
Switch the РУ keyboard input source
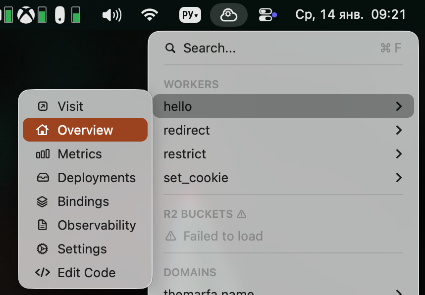point(190,15)
